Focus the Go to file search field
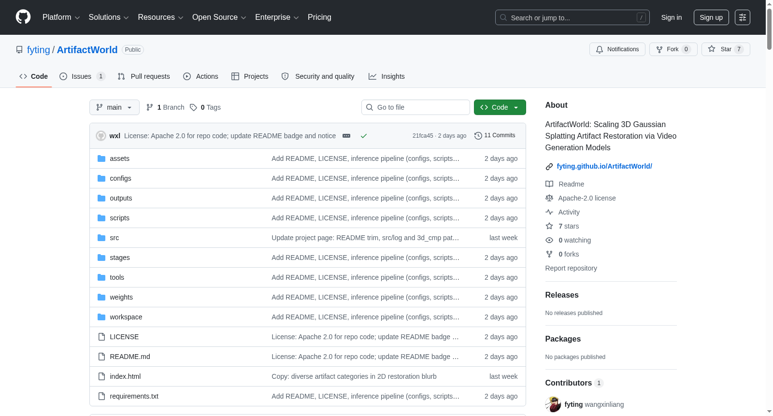Image resolution: width=773 pixels, height=416 pixels. click(x=415, y=107)
